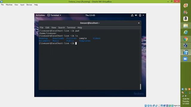
Task: Open the VirtualBox Machine menu
Action: click(9, 5)
